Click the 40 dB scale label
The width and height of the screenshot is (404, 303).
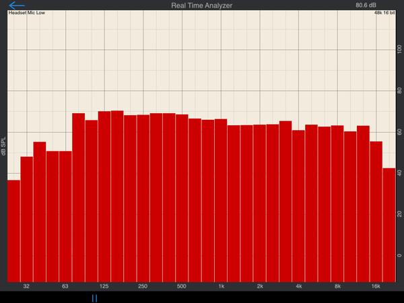(399, 173)
